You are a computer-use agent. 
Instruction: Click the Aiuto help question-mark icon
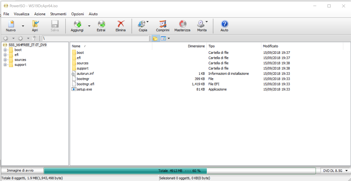tap(224, 24)
